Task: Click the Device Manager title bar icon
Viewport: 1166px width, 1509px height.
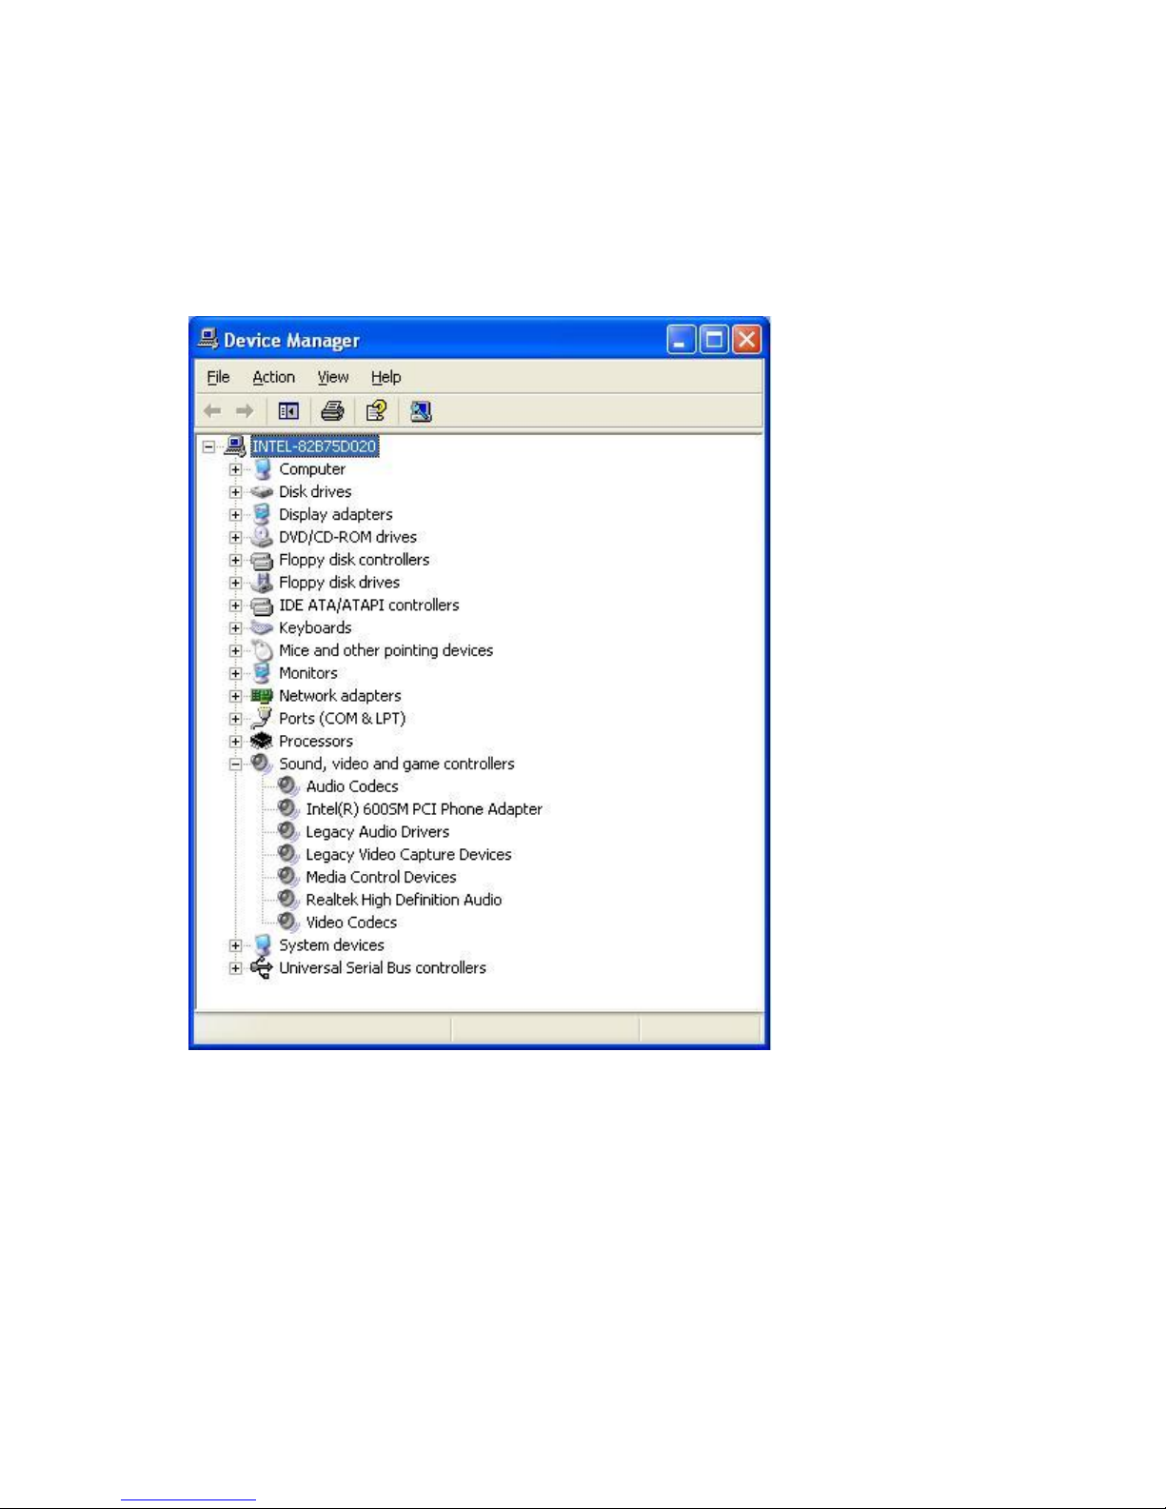Action: [x=208, y=339]
